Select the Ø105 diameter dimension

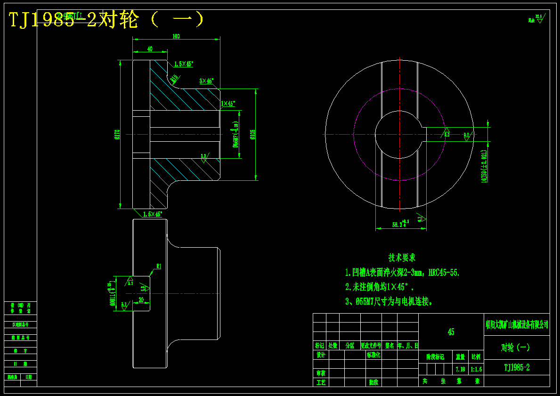coord(253,135)
